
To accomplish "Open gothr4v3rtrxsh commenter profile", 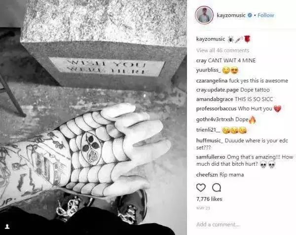I will click(215, 119).
